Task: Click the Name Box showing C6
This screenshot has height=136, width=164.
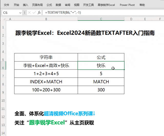Action: click(x=11, y=13)
